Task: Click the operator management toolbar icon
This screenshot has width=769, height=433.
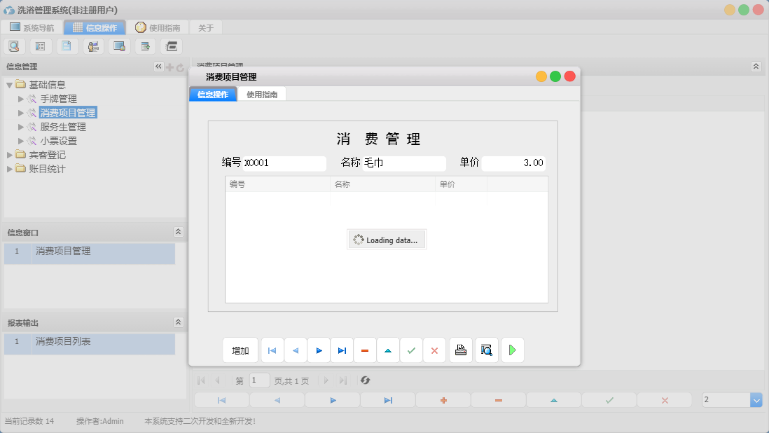Action: tap(93, 46)
